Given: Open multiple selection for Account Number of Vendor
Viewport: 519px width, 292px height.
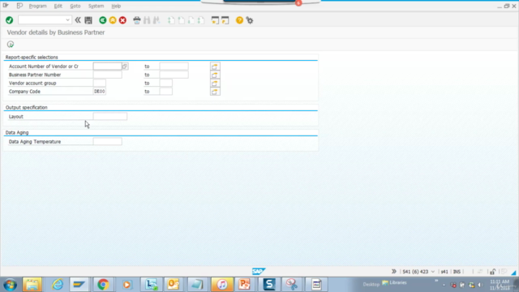Looking at the screenshot, I should [215, 67].
